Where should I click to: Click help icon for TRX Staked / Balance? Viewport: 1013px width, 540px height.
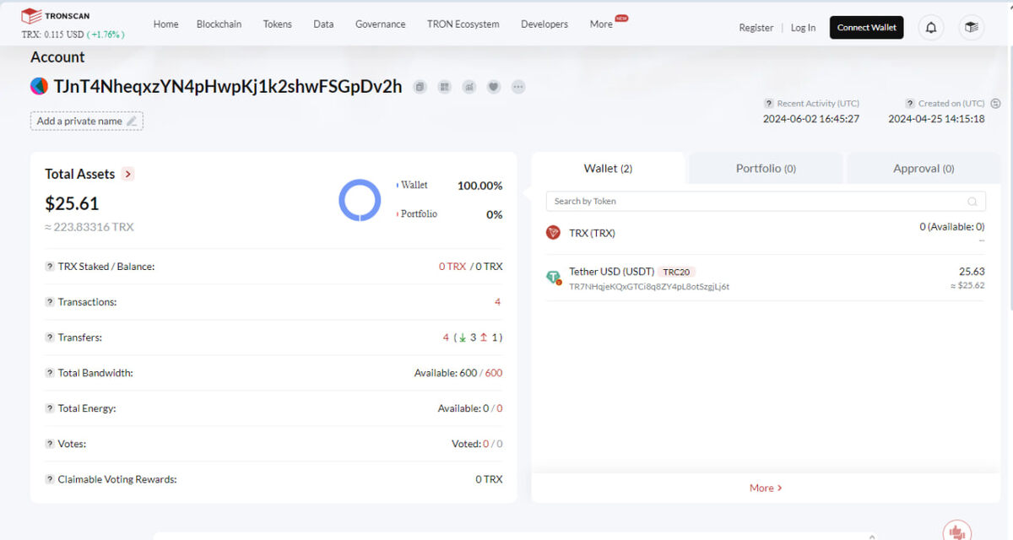(50, 267)
